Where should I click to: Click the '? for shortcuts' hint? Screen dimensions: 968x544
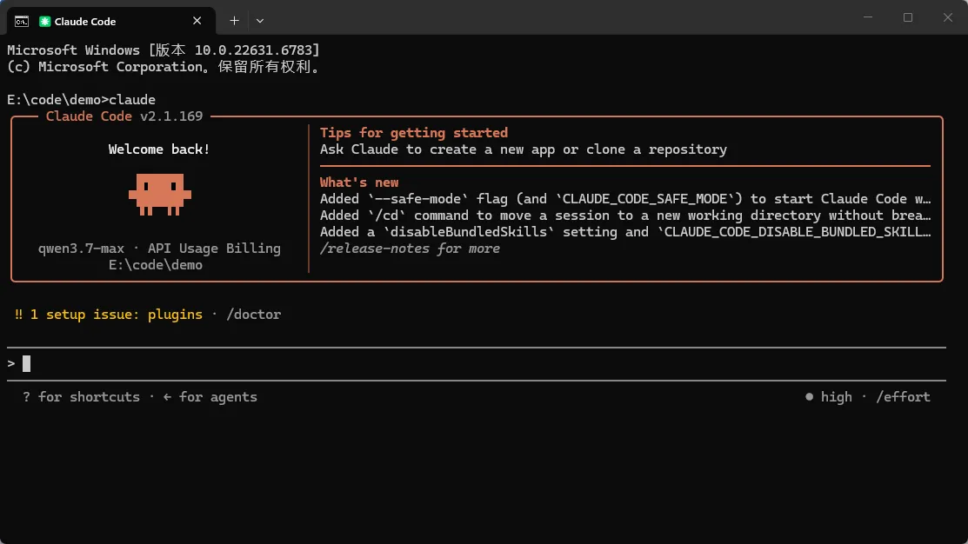tap(82, 397)
